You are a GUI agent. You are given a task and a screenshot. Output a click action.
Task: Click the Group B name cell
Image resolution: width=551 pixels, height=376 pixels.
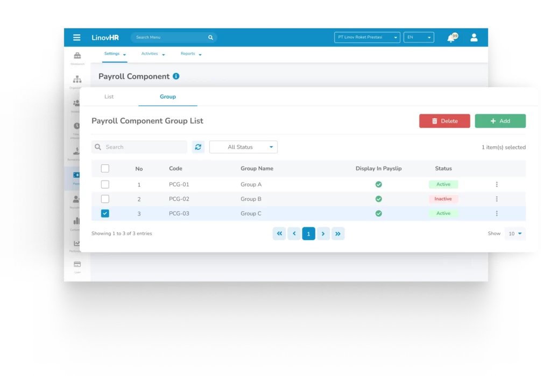[251, 199]
